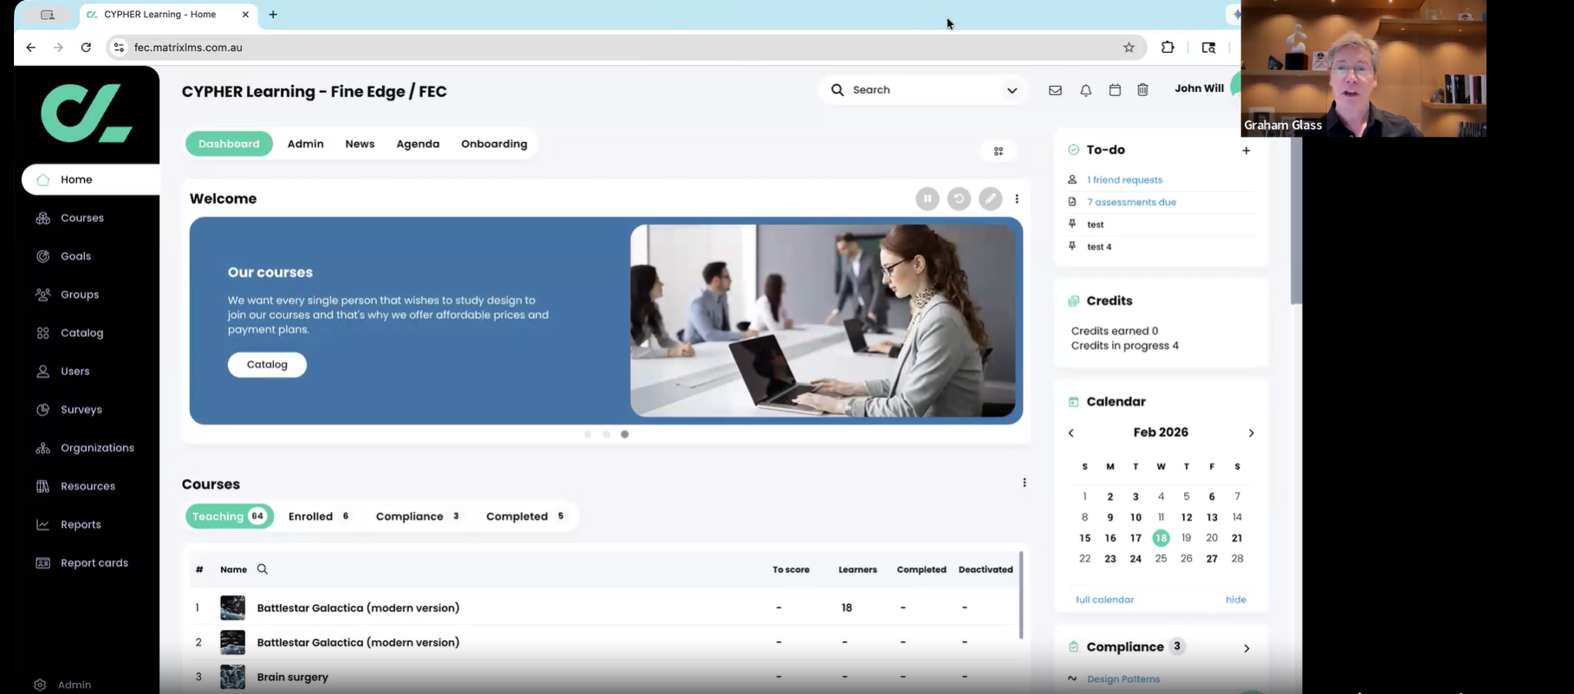Open the notifications bell icon

tap(1085, 90)
